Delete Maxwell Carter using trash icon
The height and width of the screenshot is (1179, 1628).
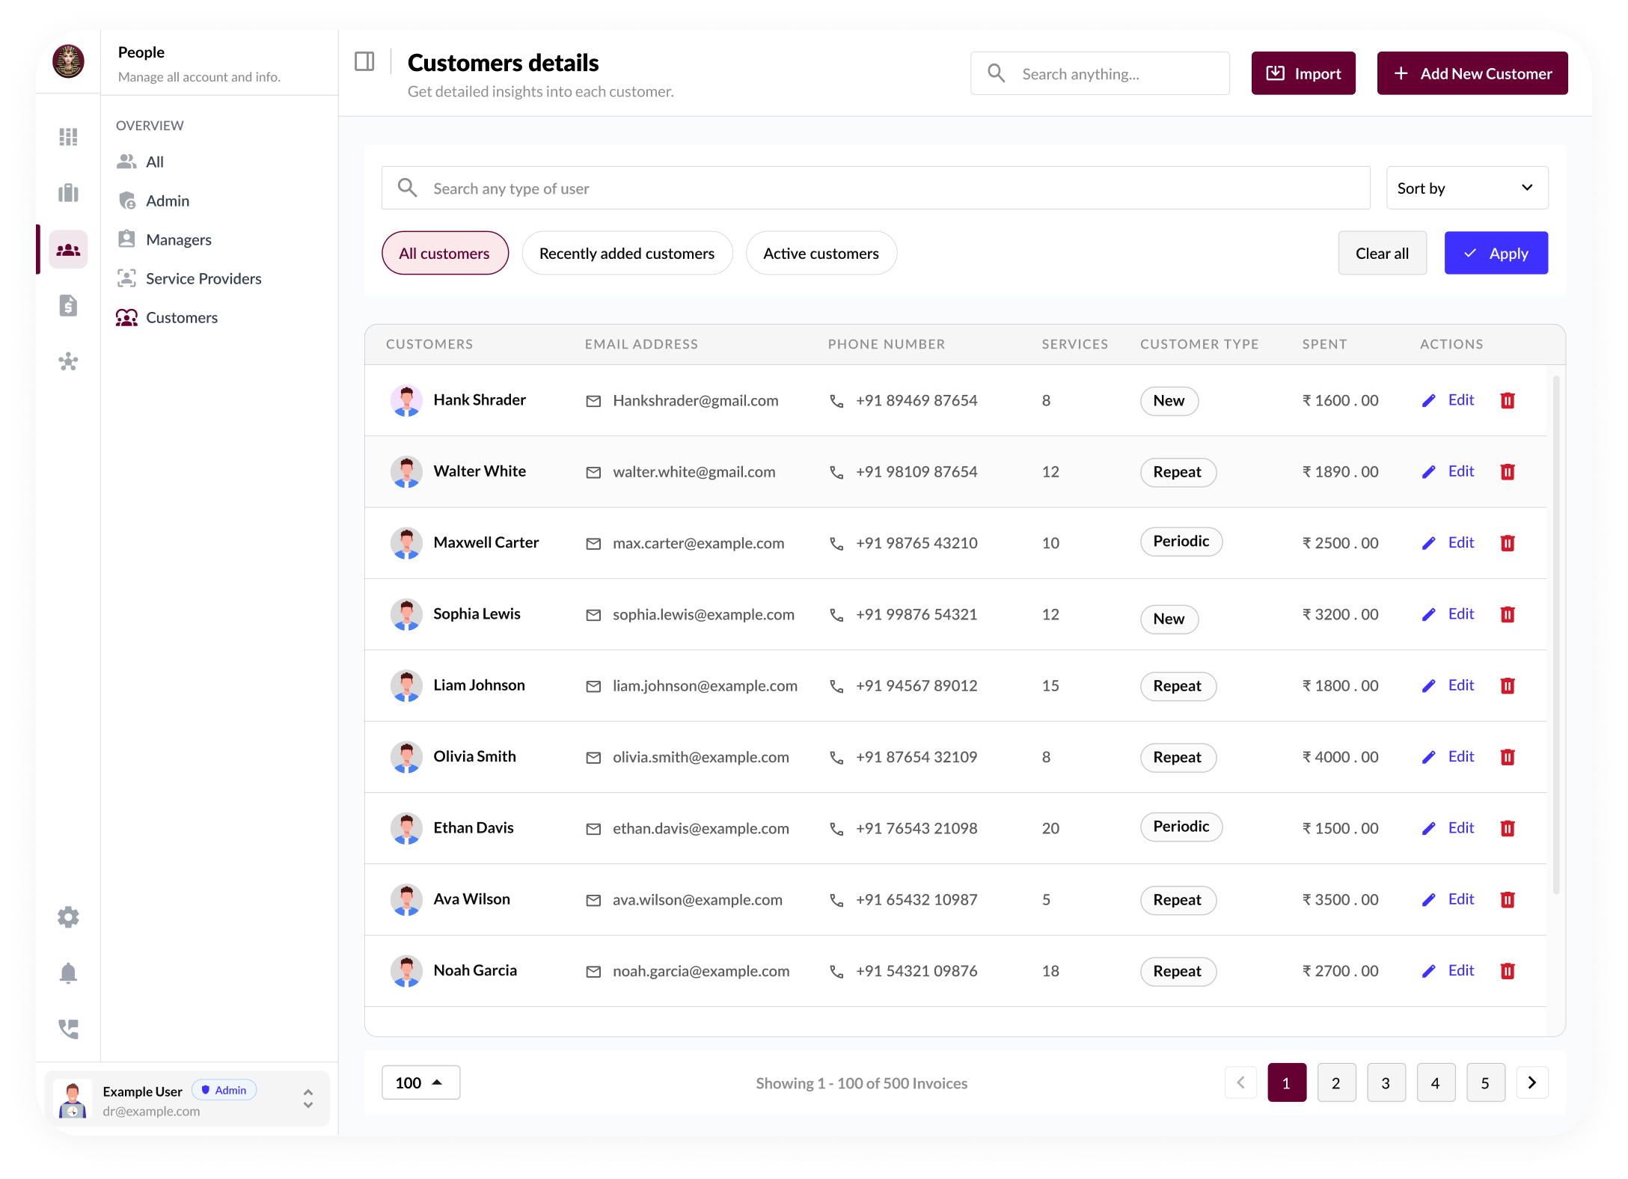click(1508, 543)
